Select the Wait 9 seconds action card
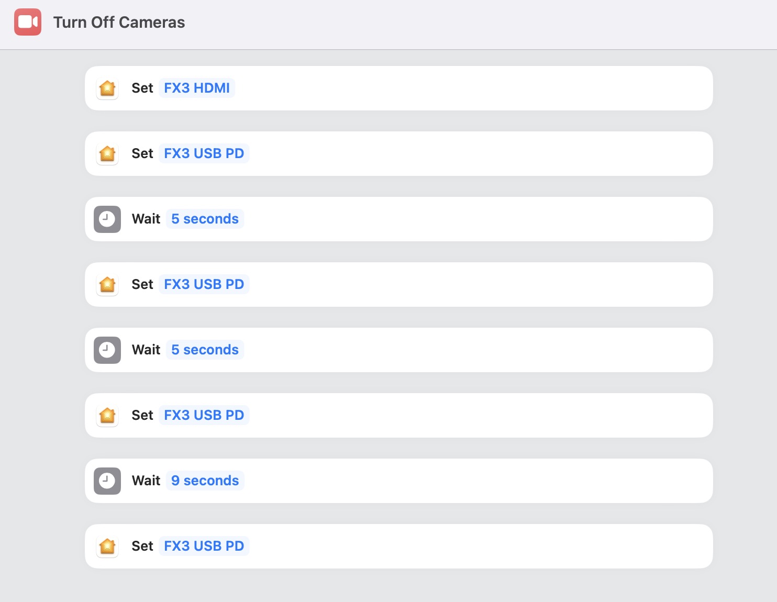777x602 pixels. [x=399, y=481]
